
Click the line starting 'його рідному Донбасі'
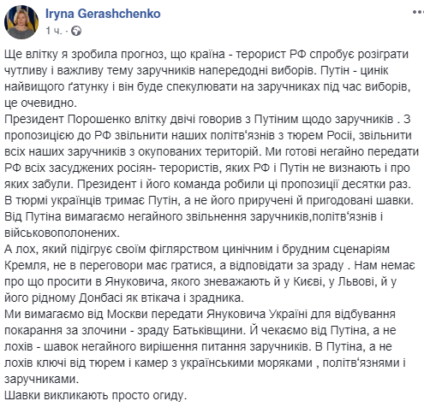click(124, 298)
